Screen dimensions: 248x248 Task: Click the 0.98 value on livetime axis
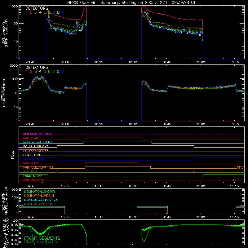(x=14, y=225)
